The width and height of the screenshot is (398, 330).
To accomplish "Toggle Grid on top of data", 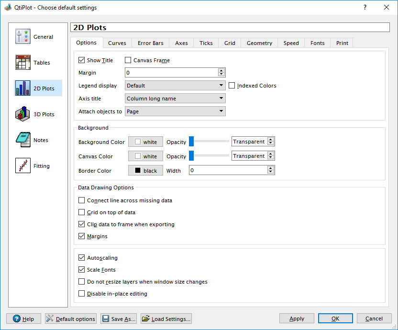I will [x=81, y=212].
